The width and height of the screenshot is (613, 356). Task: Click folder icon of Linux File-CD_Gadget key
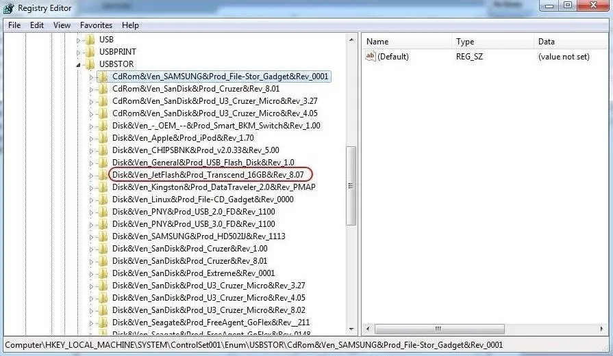(103, 200)
